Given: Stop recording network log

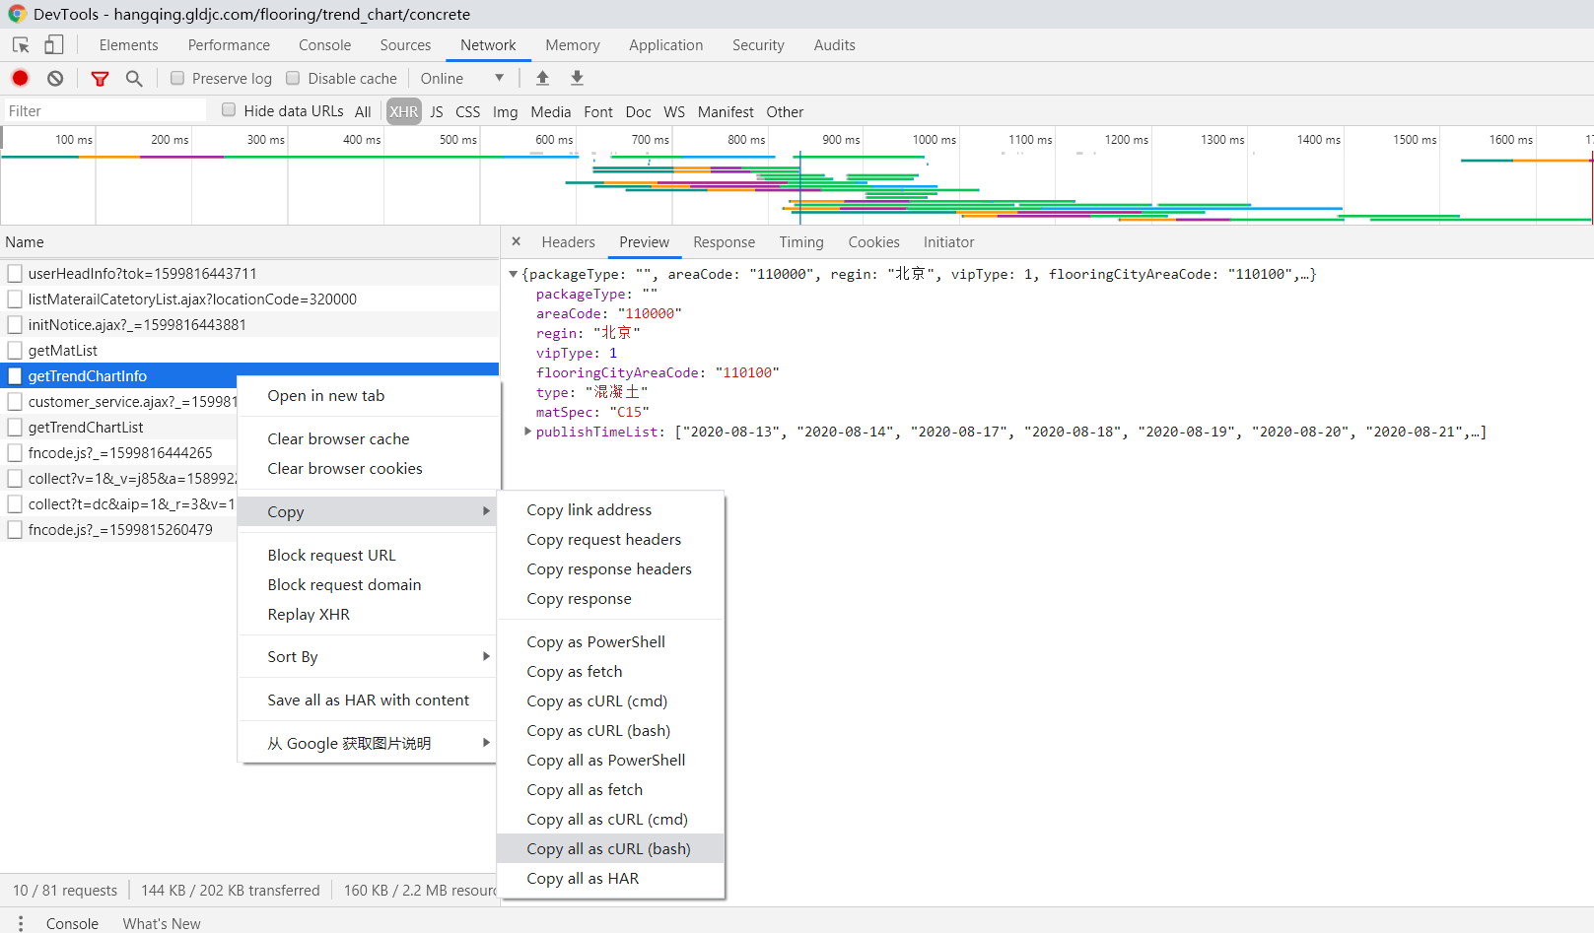Looking at the screenshot, I should [x=20, y=78].
